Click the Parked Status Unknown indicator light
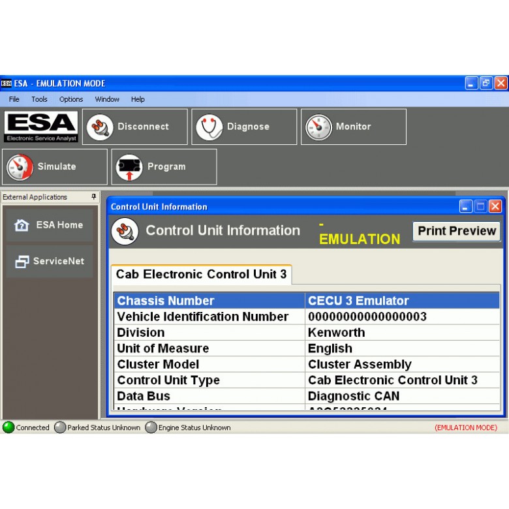 point(60,427)
